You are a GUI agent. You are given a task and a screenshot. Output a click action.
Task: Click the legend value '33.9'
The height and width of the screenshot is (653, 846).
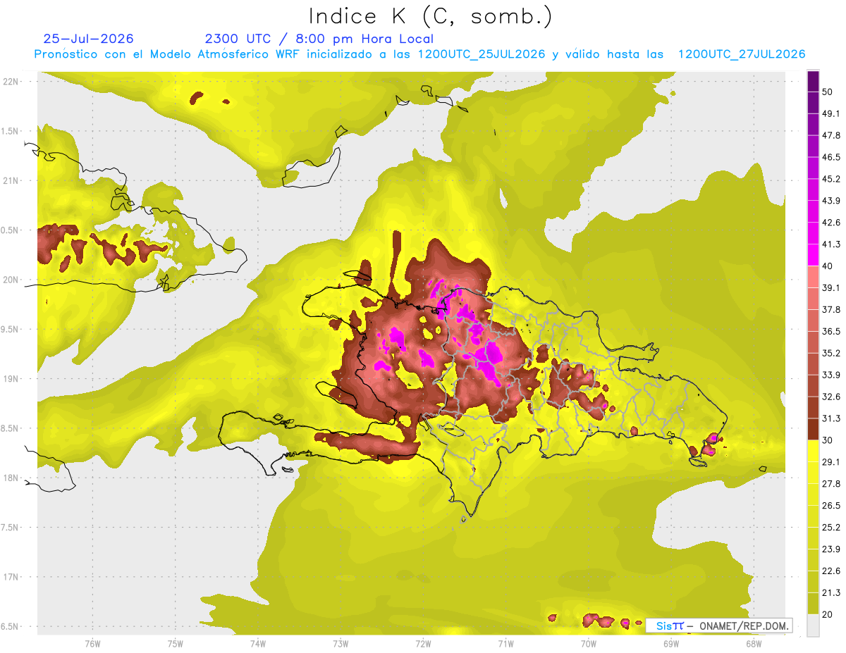[x=831, y=375]
